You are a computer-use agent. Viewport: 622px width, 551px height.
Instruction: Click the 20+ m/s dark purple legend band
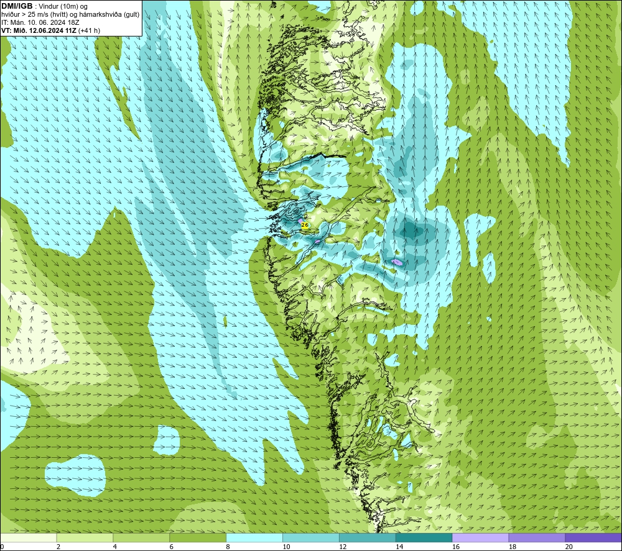point(593,538)
